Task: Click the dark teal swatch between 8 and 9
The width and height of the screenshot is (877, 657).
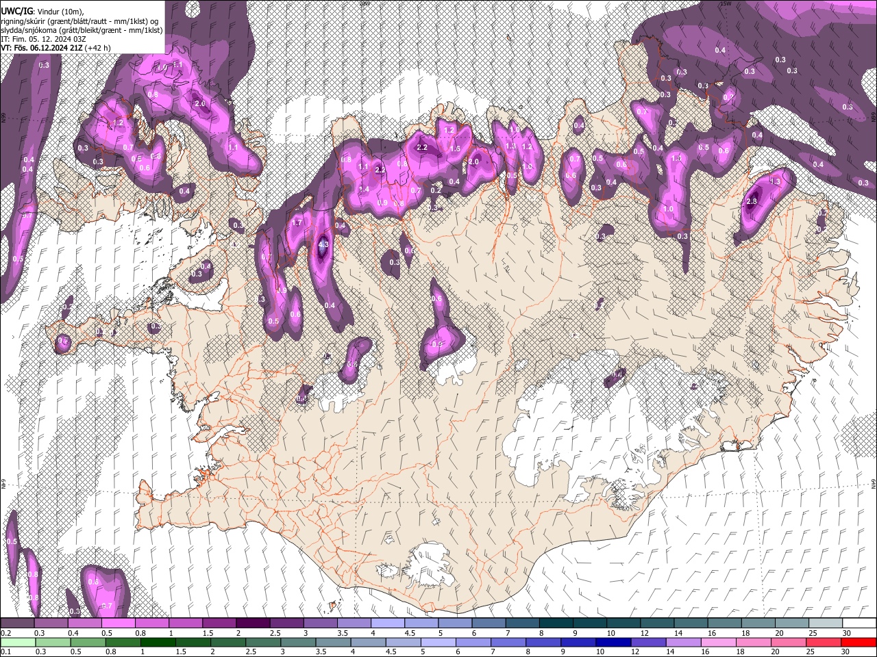Action: point(556,623)
